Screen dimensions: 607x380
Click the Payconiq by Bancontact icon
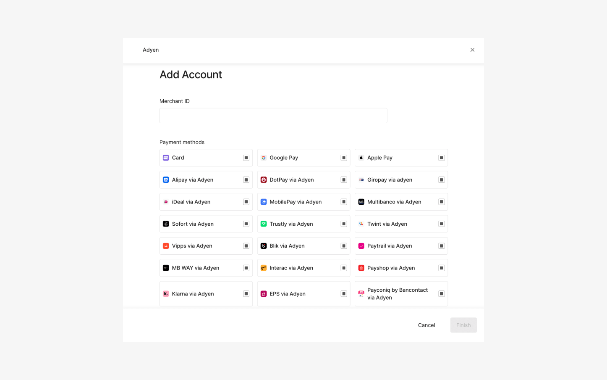(x=361, y=294)
